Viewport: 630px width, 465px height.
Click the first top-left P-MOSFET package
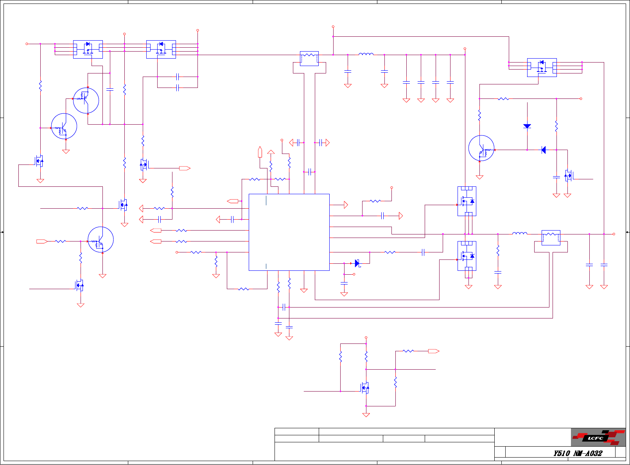88,49
